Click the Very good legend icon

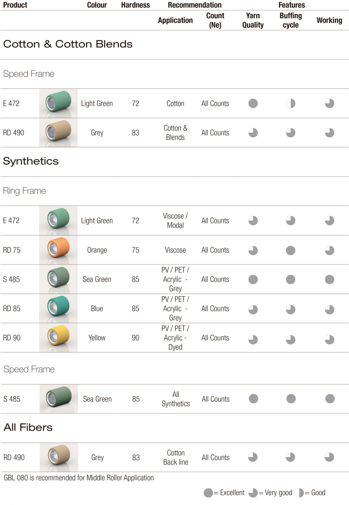click(253, 493)
